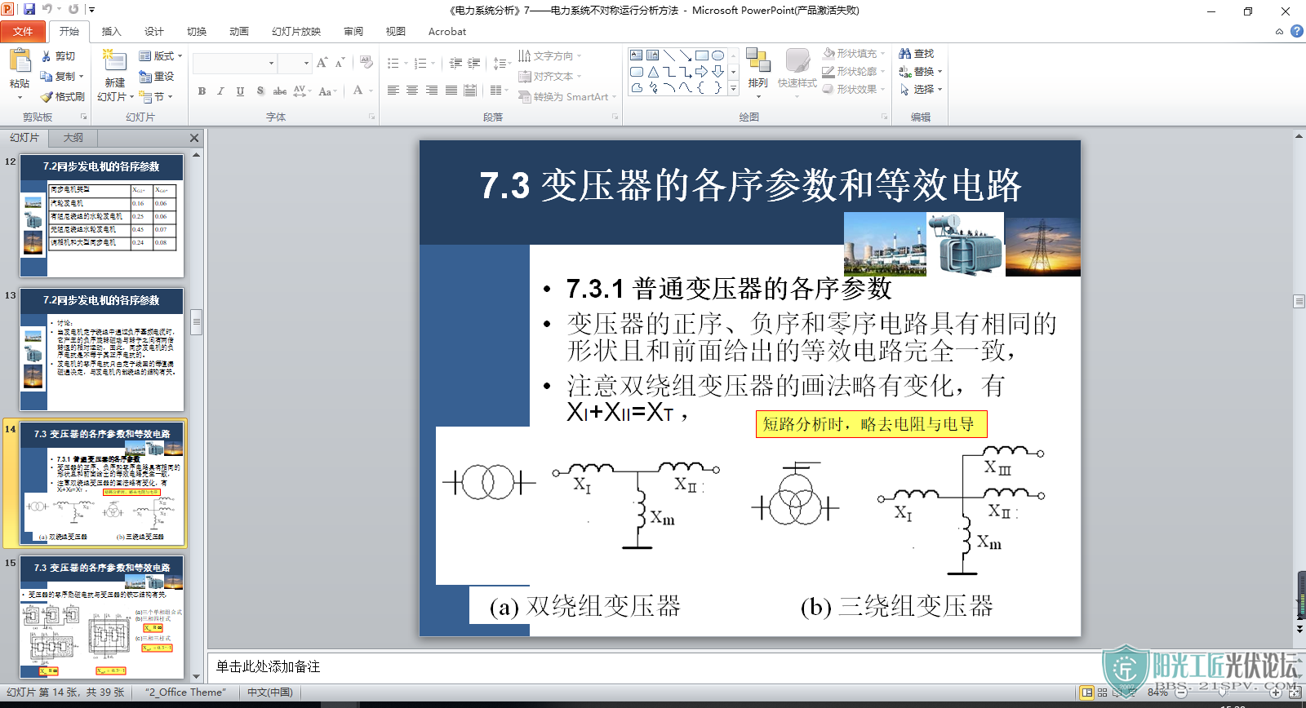This screenshot has height=708, width=1306.
Task: Open the font size dropdown
Action: [306, 64]
